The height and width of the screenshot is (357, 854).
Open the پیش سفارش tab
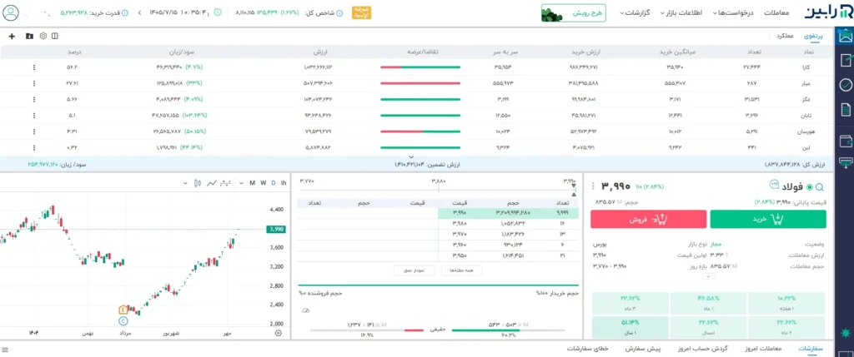[643, 349]
